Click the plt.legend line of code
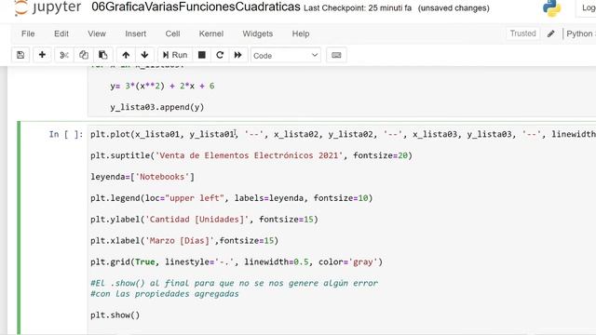The image size is (596, 335). (232, 198)
